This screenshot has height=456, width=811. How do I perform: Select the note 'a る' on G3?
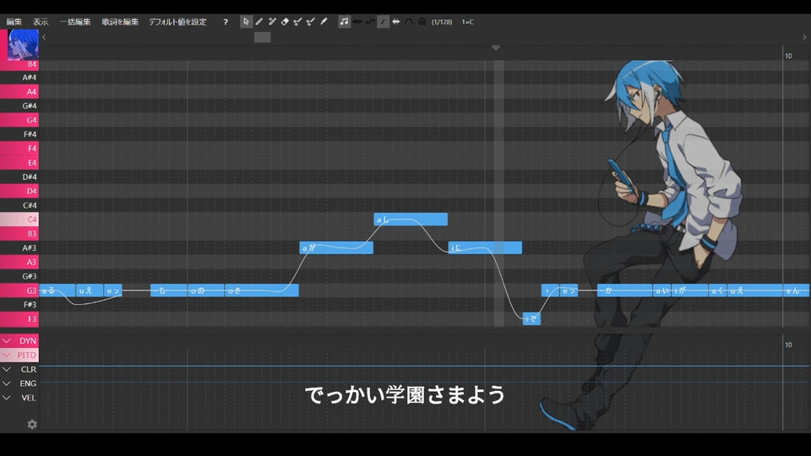tap(57, 290)
